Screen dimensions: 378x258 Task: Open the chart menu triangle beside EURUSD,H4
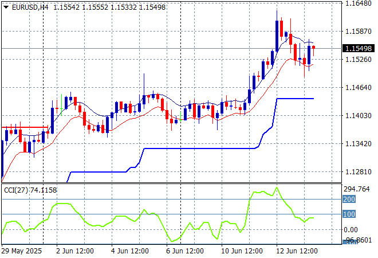[x=6, y=7]
